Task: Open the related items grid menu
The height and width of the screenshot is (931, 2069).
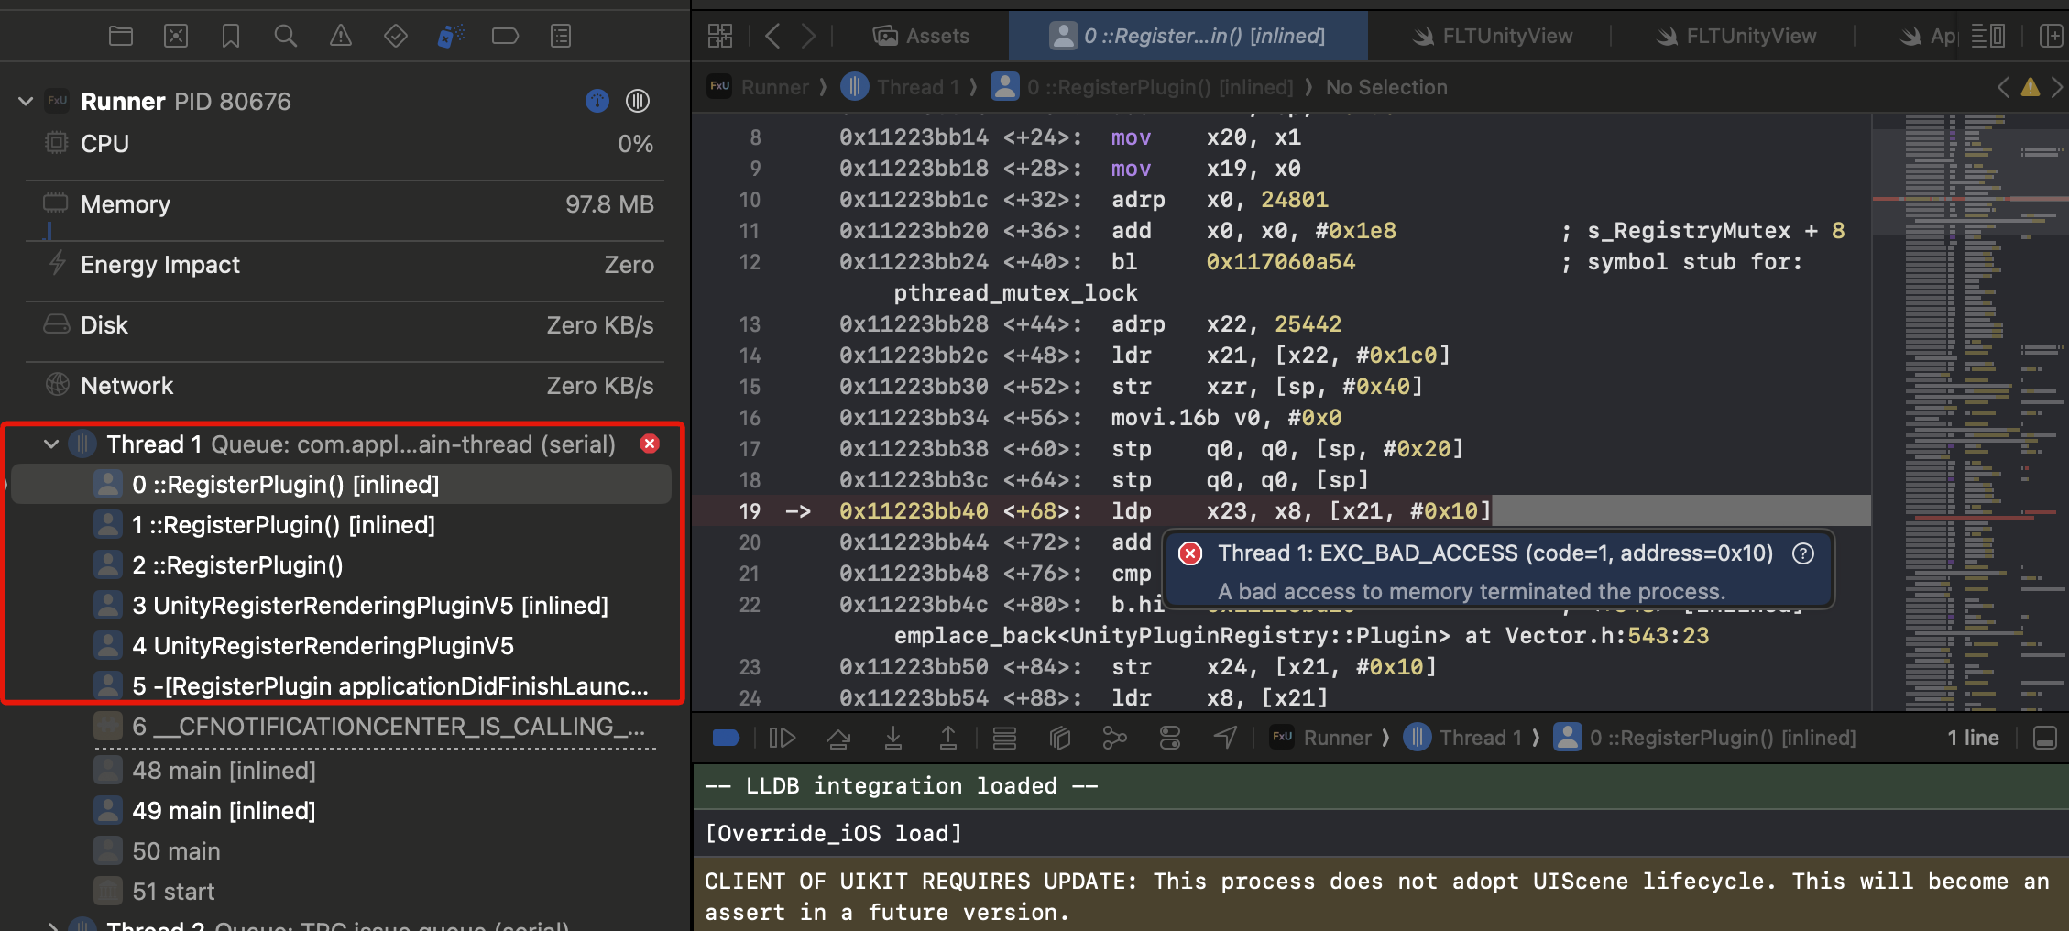Action: point(720,36)
